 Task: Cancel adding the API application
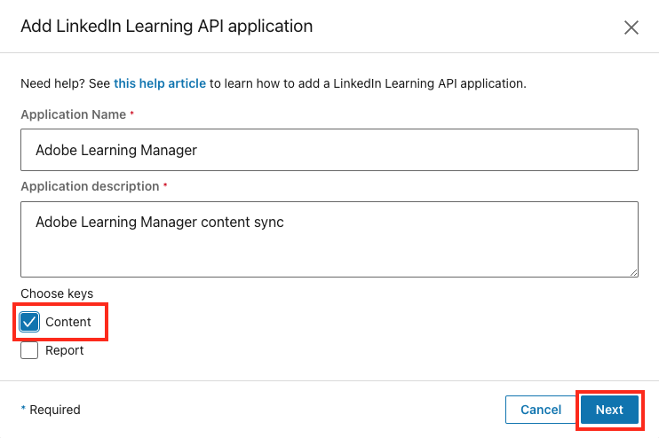tap(541, 410)
